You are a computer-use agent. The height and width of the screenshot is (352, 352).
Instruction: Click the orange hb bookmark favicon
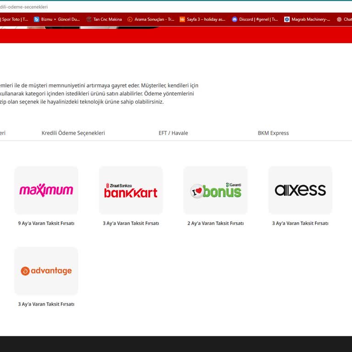(182, 19)
